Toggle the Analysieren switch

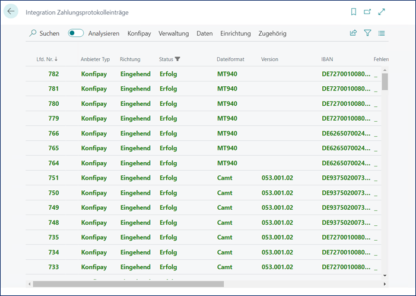click(76, 33)
